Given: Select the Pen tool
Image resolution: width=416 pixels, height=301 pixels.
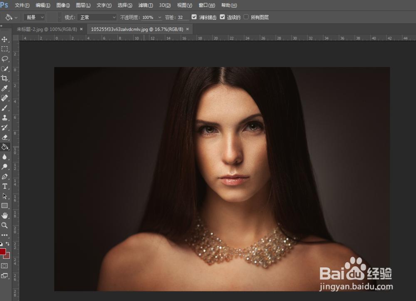Looking at the screenshot, I should point(5,177).
